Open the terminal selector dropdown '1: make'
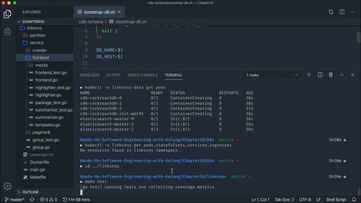This screenshot has height=203, width=361. [x=272, y=75]
